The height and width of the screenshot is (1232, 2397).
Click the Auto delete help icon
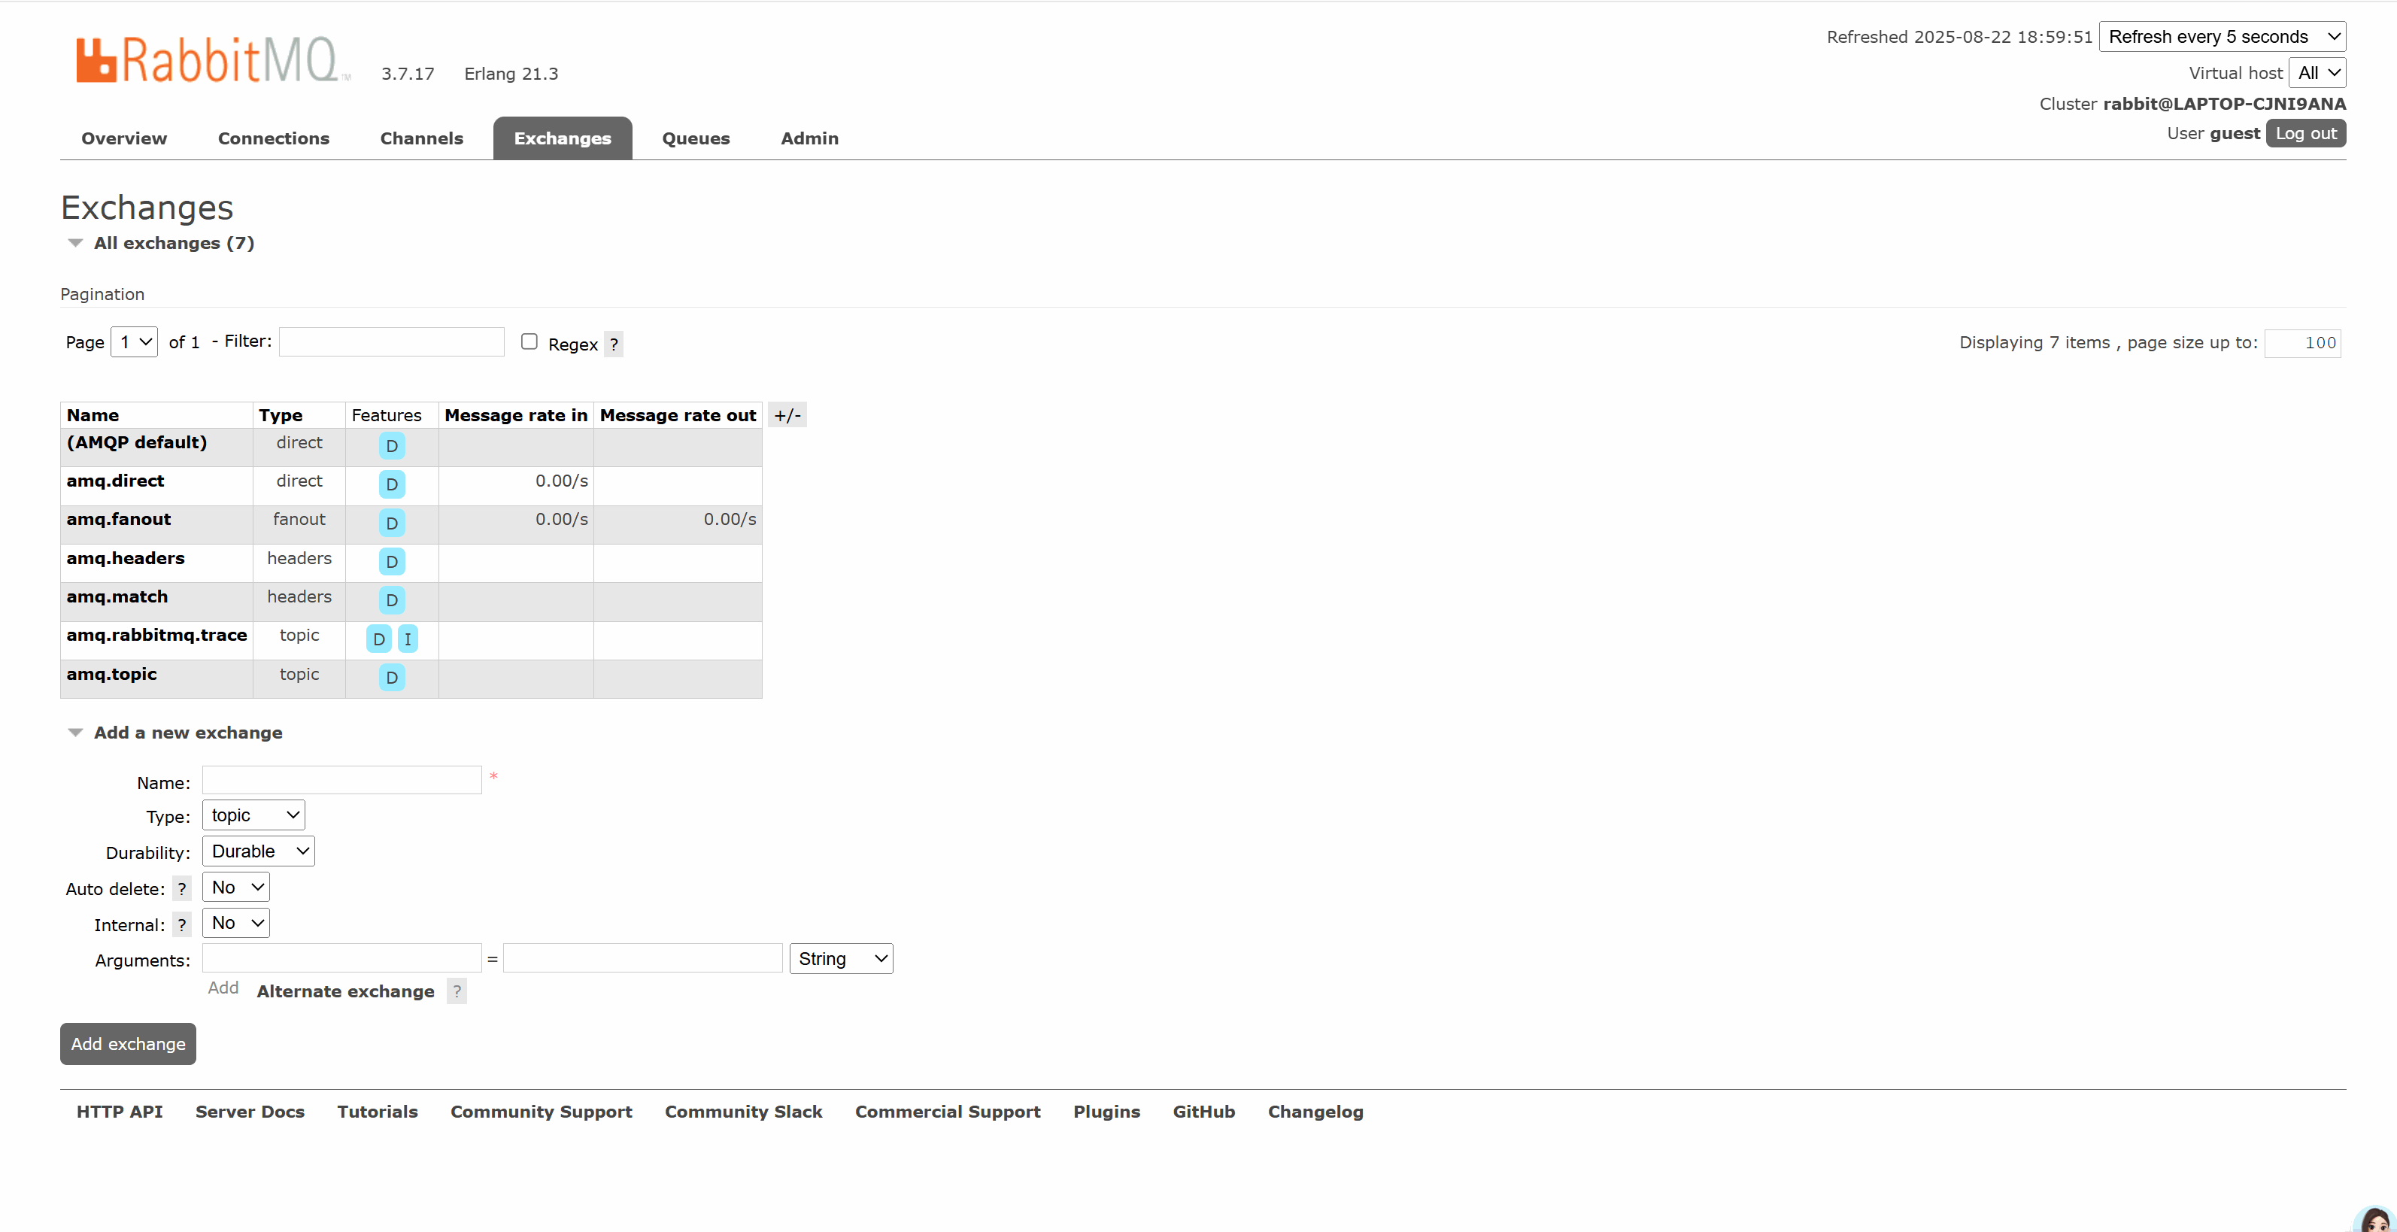(181, 888)
